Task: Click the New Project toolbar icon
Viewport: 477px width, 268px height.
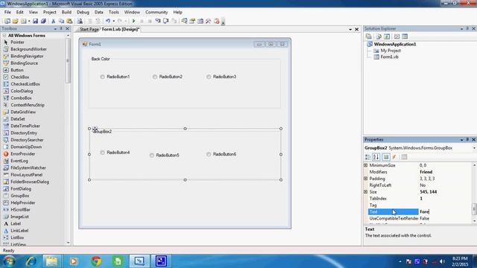Action: point(7,21)
